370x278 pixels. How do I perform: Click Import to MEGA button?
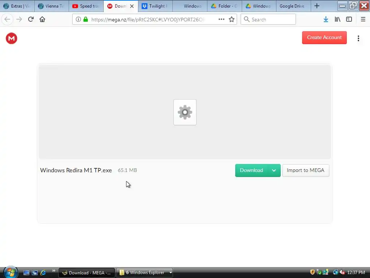[306, 170]
